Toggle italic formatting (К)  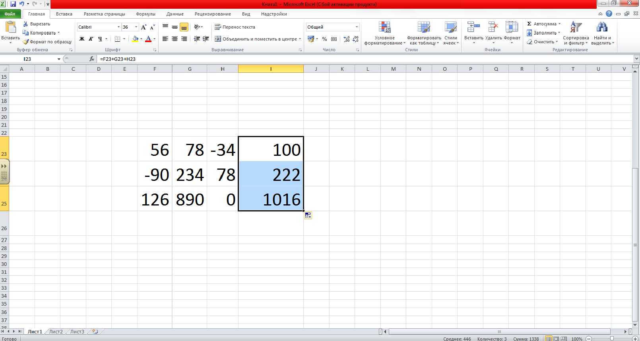pos(91,39)
